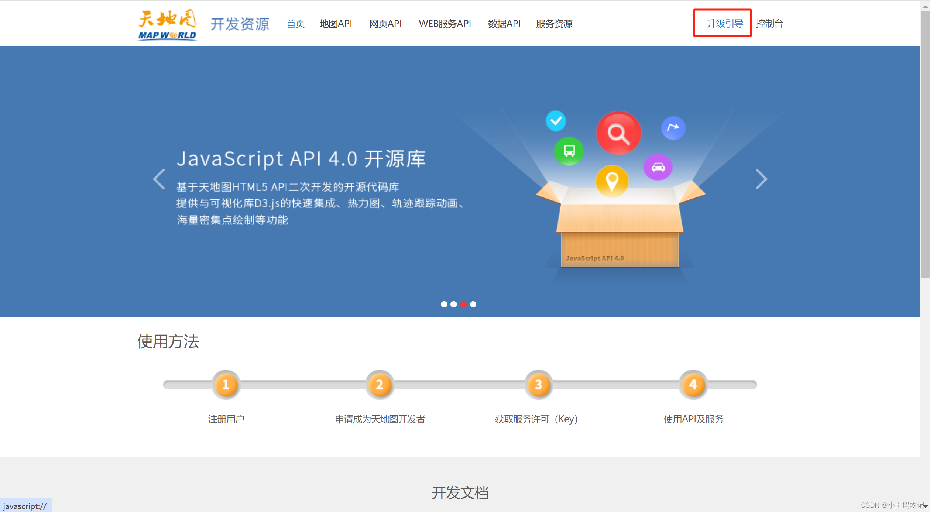Click the red search magnifier icon
Screen dimensions: 930x512
coord(618,133)
